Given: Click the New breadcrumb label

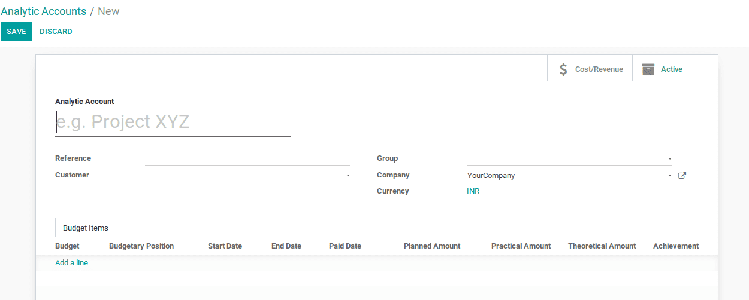Looking at the screenshot, I should [108, 11].
